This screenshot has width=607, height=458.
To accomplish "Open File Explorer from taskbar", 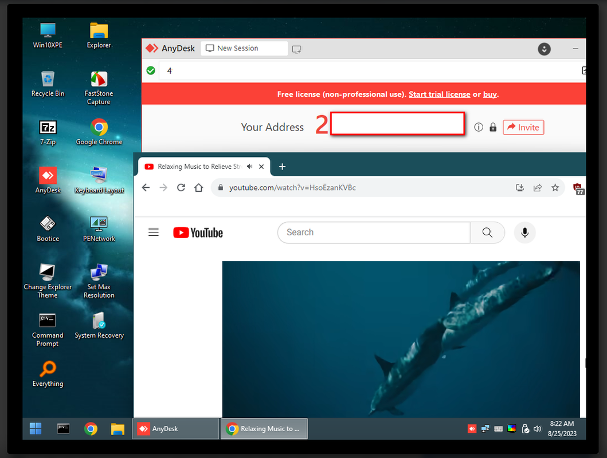I will pyautogui.click(x=118, y=429).
